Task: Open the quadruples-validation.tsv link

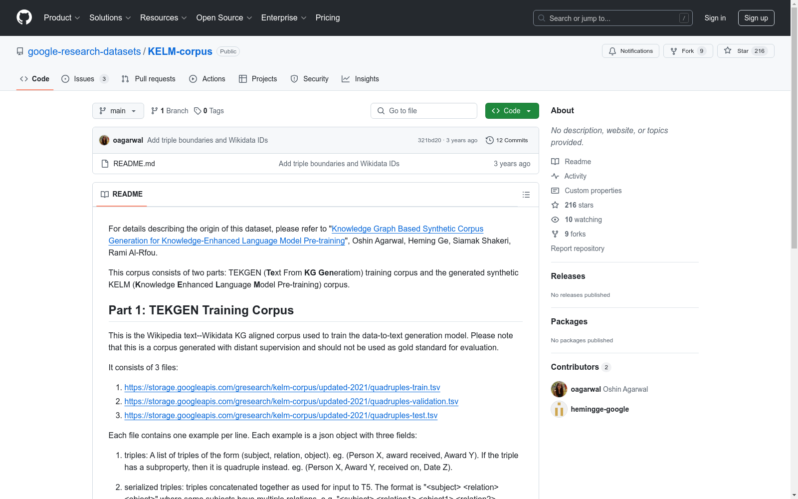Action: click(291, 402)
